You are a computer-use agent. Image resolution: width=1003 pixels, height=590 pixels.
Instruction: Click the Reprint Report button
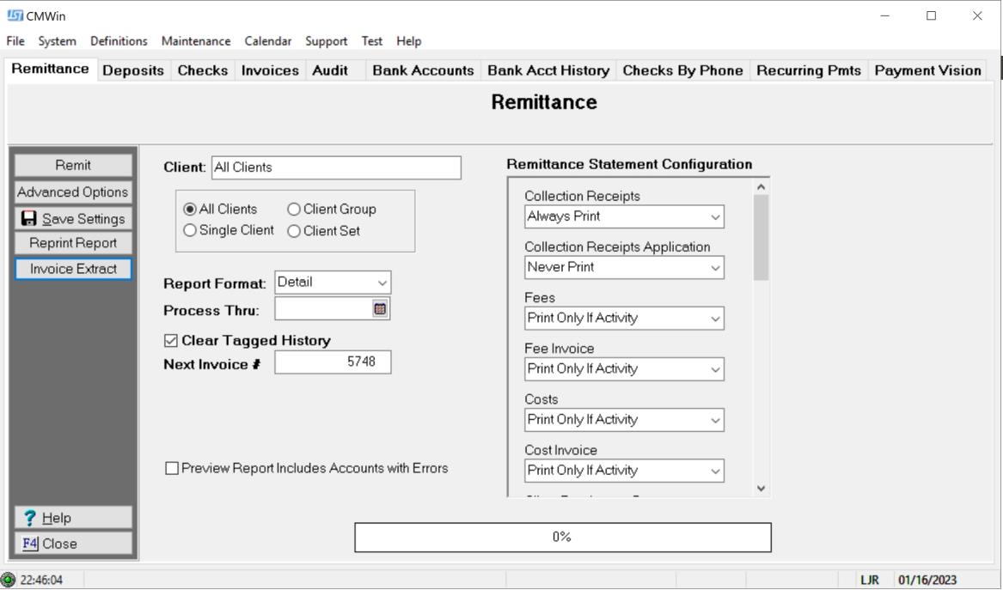(72, 242)
